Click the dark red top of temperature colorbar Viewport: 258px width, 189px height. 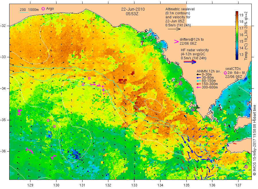click(237, 13)
